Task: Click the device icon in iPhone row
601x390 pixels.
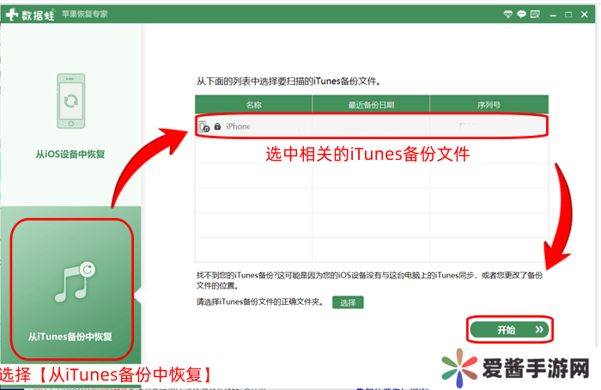Action: coord(203,126)
